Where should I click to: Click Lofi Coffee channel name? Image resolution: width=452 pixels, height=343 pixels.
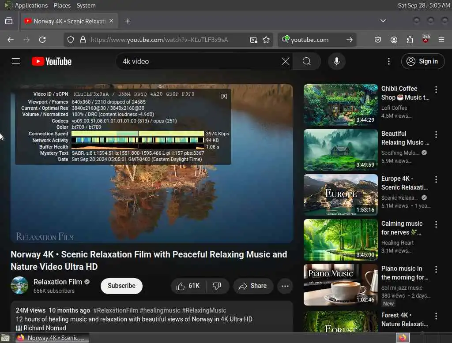394,108
